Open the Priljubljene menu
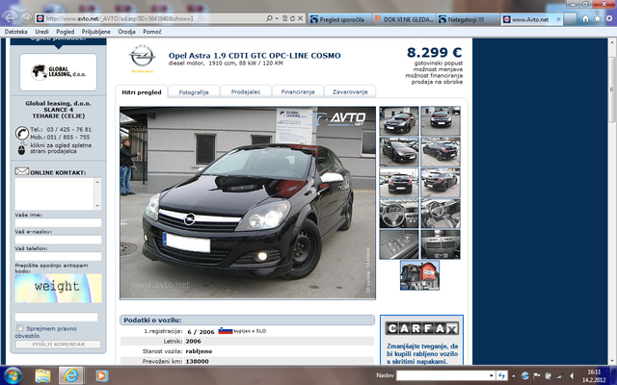 96,32
